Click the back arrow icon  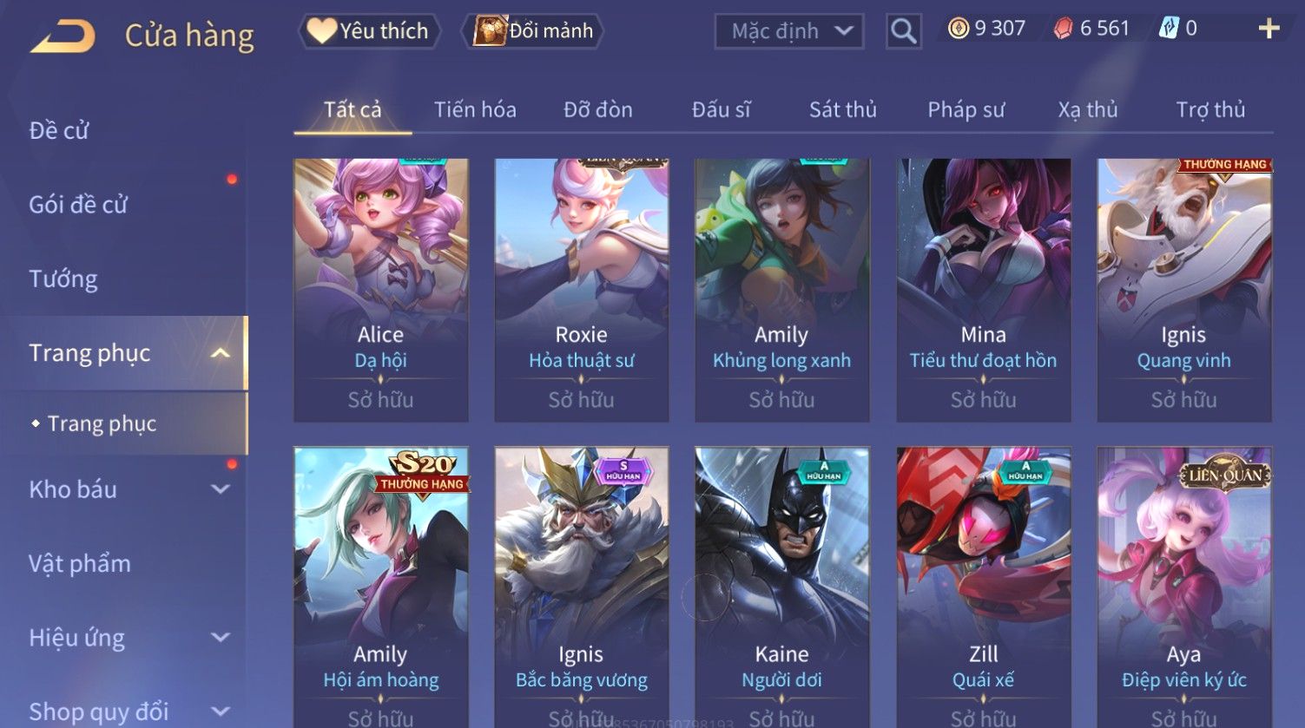click(x=63, y=36)
